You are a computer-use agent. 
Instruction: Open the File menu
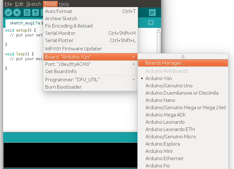coord(8,4)
